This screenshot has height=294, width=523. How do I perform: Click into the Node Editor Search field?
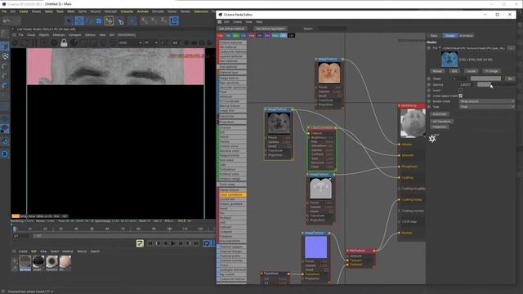333,29
